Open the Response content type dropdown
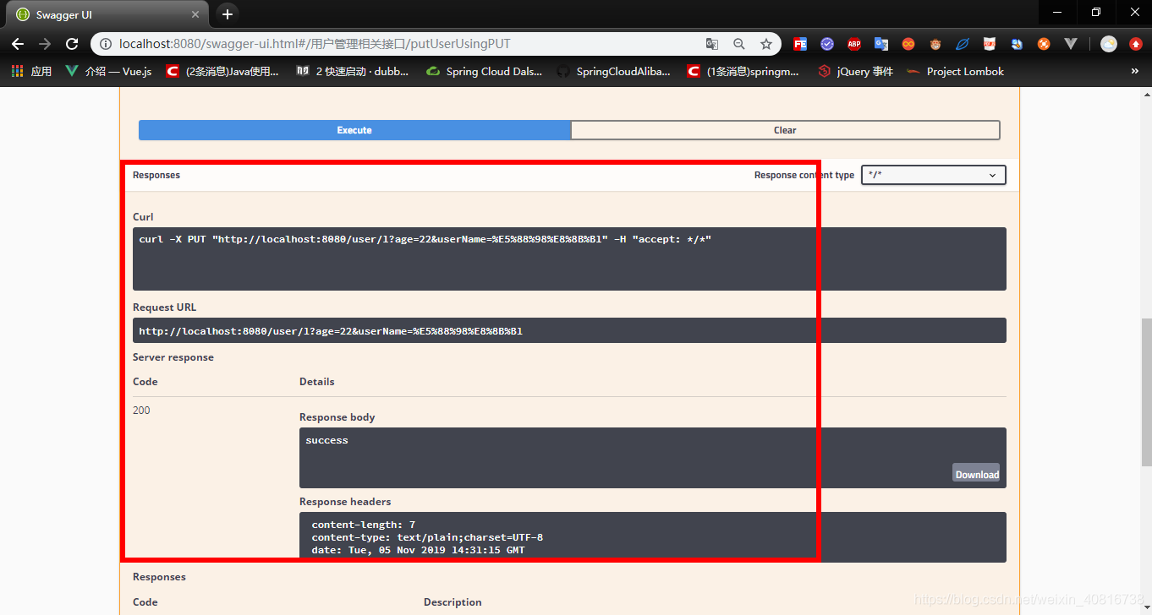 coord(934,175)
